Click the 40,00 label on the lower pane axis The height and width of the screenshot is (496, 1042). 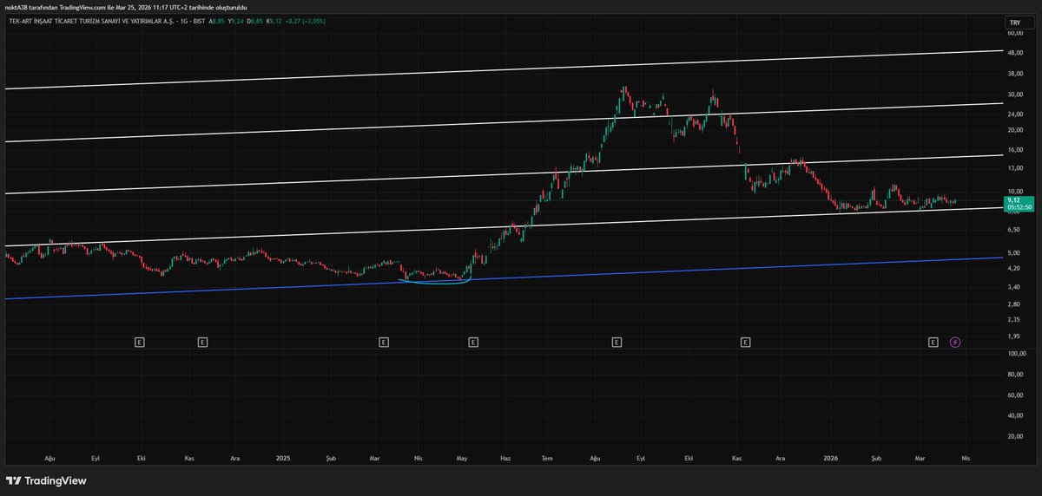1015,415
